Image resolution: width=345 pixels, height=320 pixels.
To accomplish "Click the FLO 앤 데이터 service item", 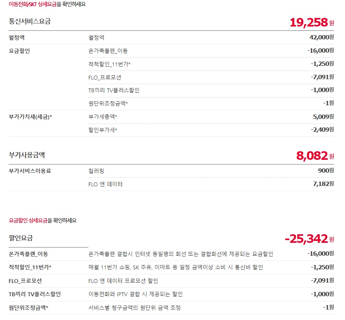I will pos(105,184).
